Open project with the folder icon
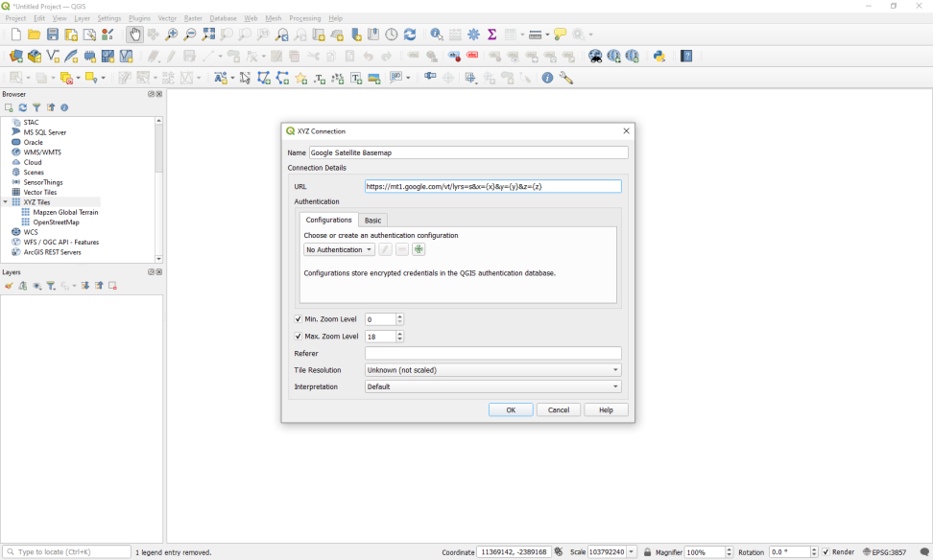Screen dimensions: 933x560 pyautogui.click(x=34, y=35)
